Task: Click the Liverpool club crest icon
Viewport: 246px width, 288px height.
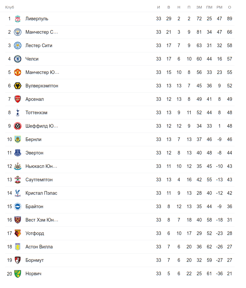Action: [x=18, y=19]
